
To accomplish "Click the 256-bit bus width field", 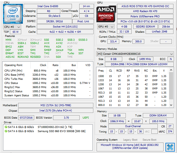I will [166, 27].
